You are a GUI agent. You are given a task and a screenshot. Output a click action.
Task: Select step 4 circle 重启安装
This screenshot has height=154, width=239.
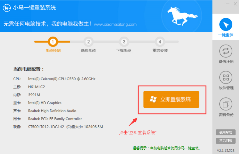point(160,42)
